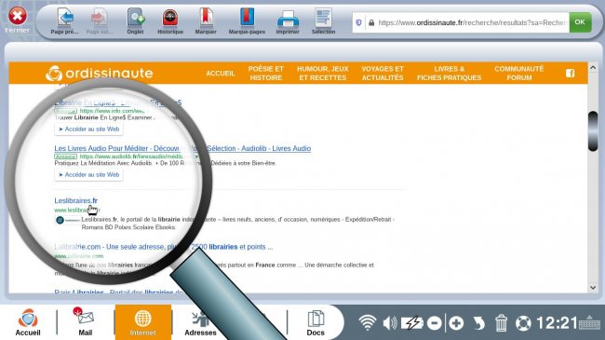Click the vertical scrollbar thumb
This screenshot has width=605, height=340.
coord(593,131)
